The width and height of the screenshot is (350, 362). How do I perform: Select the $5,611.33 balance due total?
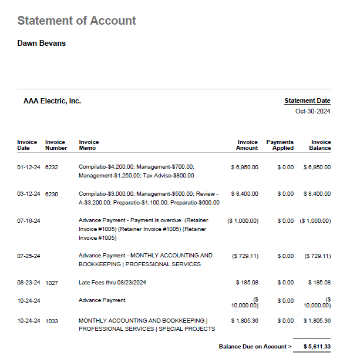point(317,347)
